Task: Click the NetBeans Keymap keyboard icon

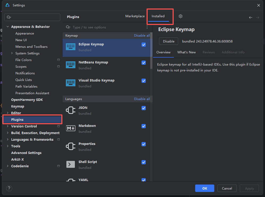Action: point(70,65)
